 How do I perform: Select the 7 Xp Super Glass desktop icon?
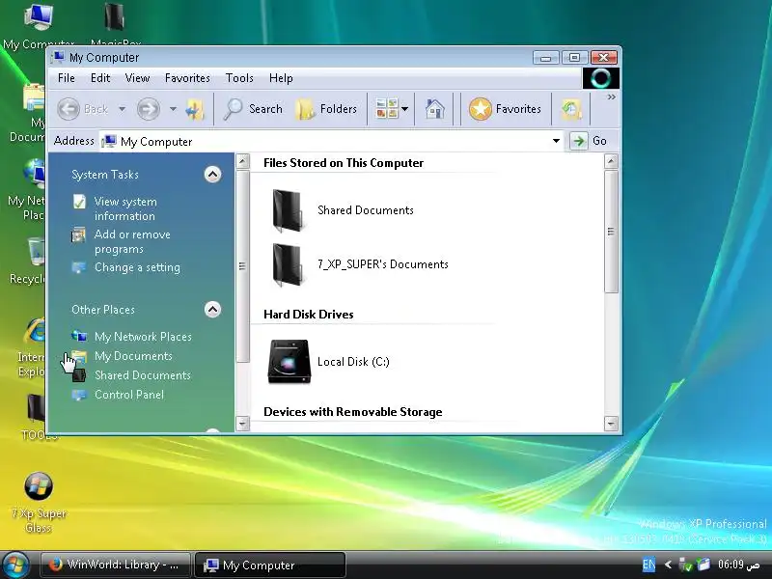[x=39, y=486]
